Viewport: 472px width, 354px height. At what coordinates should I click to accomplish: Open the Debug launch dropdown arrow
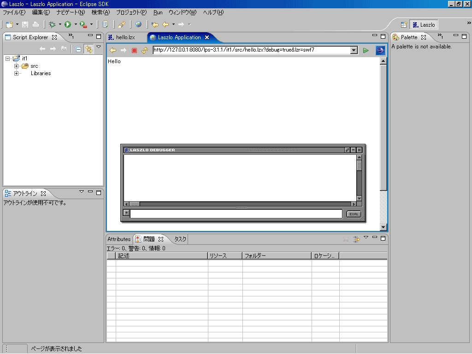click(60, 24)
